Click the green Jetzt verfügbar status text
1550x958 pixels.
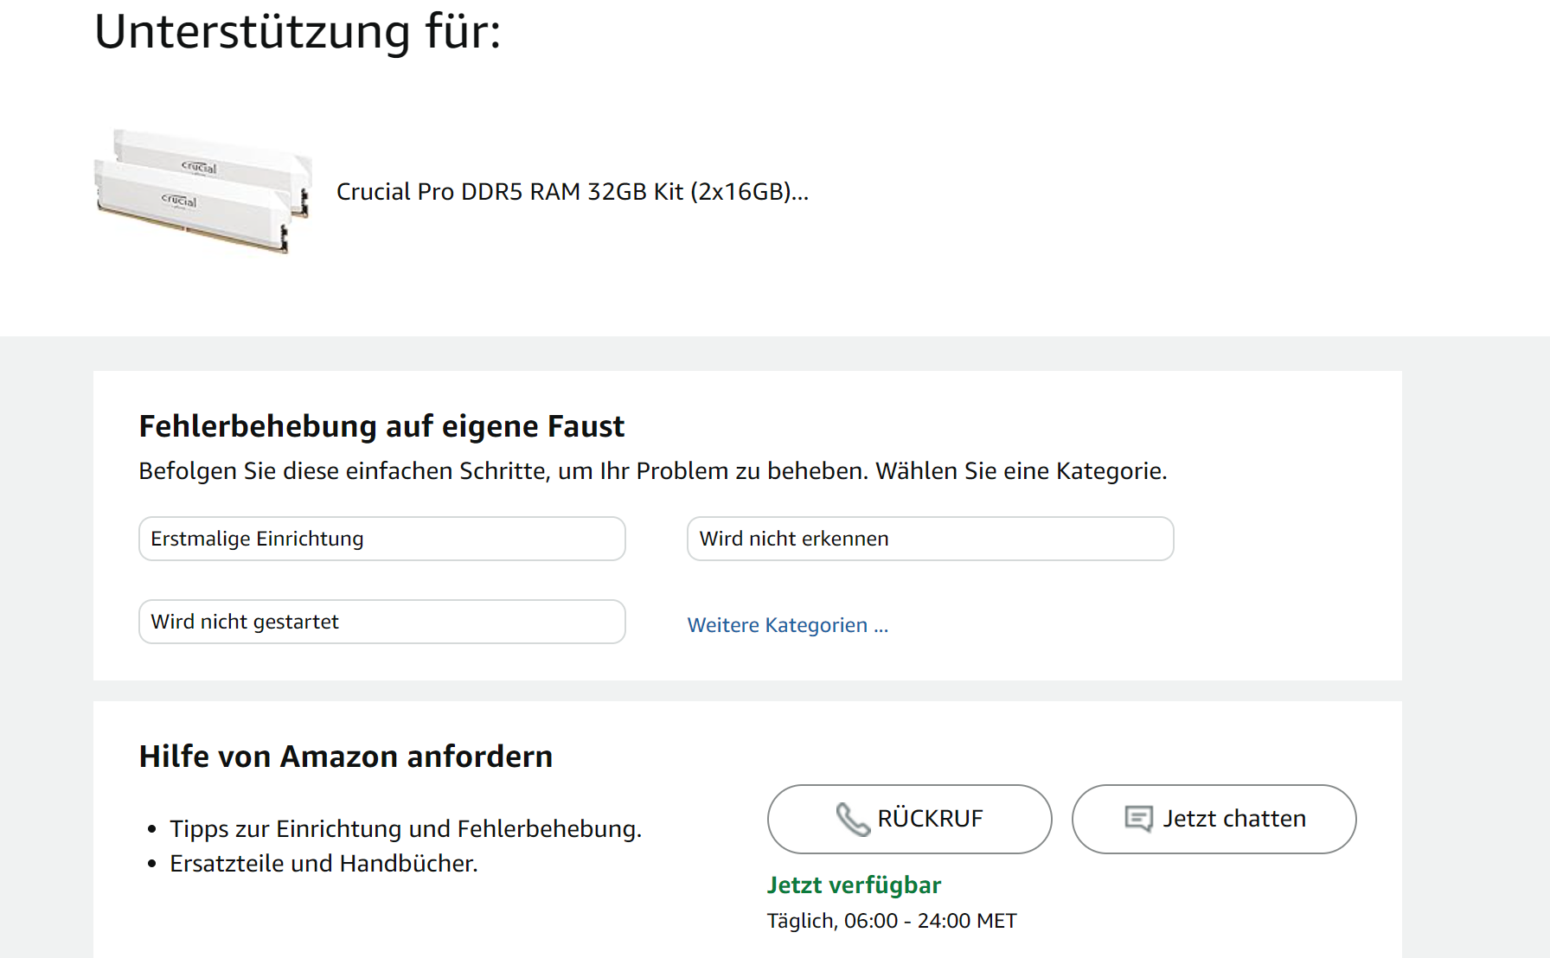[854, 885]
